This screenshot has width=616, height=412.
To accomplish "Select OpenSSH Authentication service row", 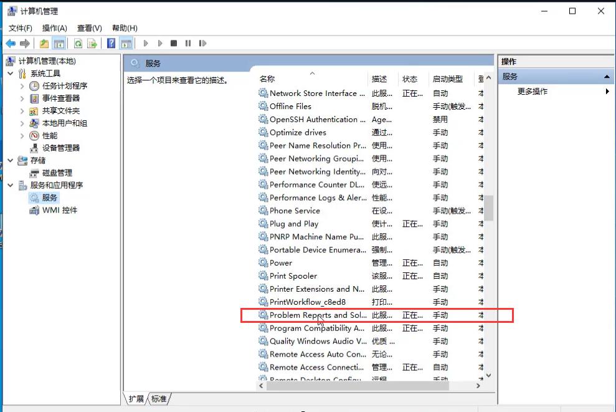I will click(371, 119).
